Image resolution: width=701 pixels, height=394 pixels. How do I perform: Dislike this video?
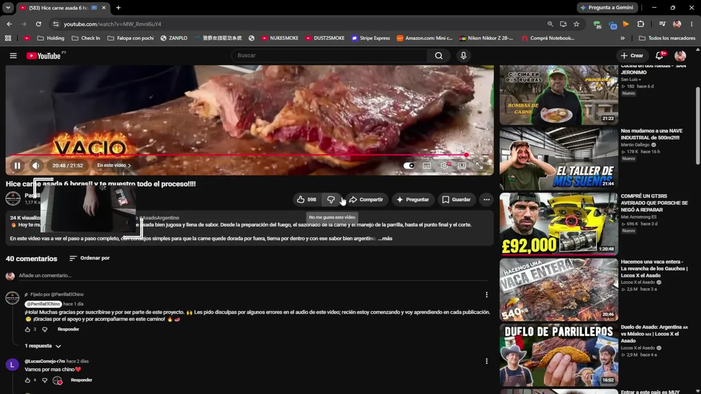click(x=331, y=200)
